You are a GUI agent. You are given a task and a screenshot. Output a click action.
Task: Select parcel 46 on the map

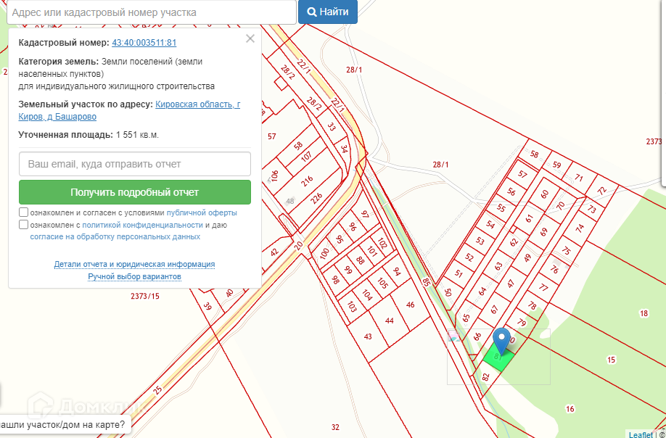411,305
